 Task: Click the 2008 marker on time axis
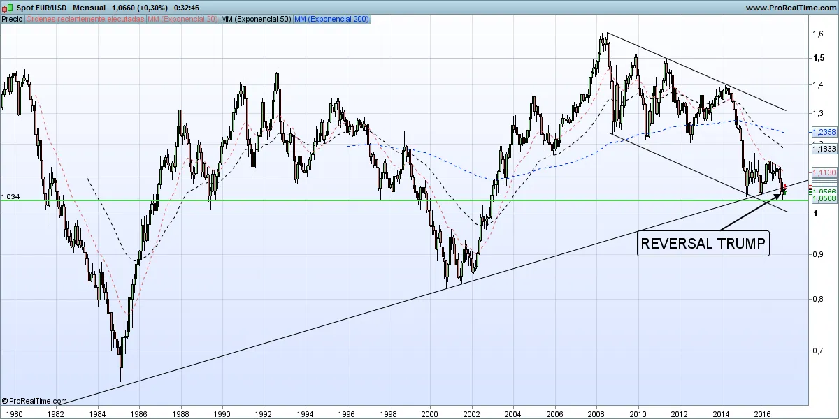pos(596,413)
